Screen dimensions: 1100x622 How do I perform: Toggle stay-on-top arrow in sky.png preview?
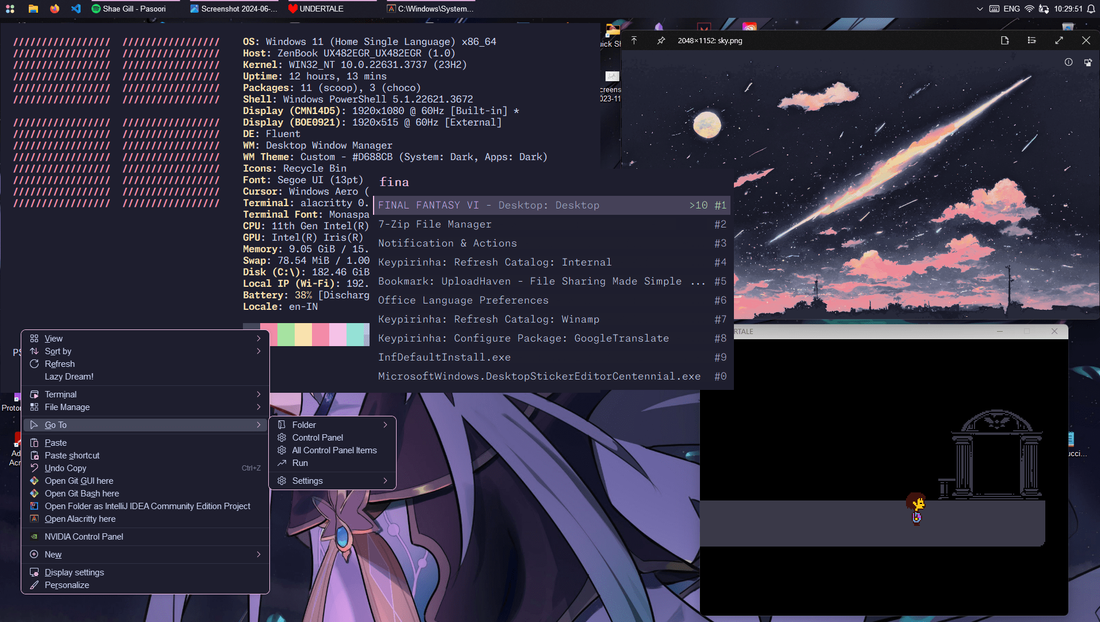click(x=634, y=40)
